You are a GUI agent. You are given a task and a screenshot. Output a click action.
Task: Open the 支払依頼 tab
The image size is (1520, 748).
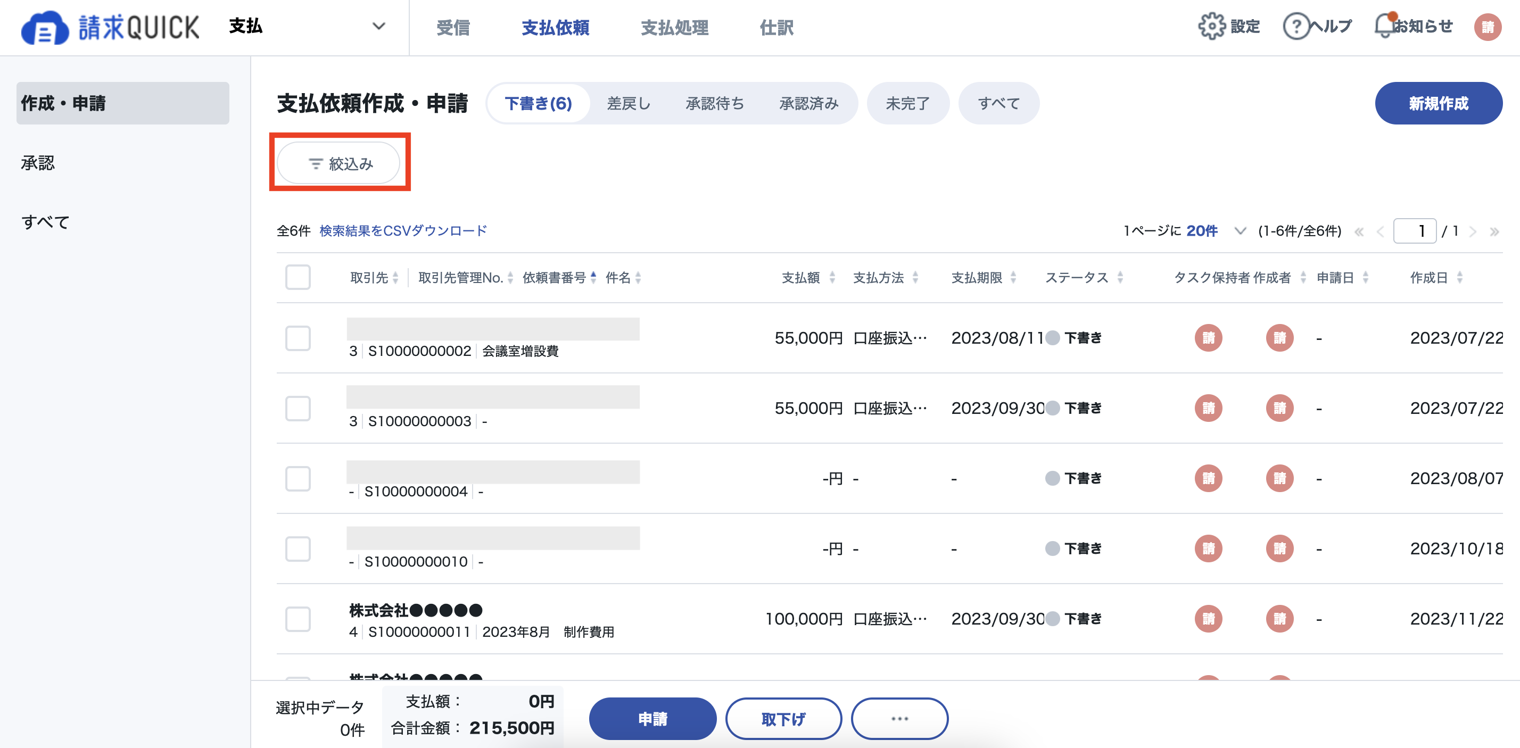pos(555,27)
